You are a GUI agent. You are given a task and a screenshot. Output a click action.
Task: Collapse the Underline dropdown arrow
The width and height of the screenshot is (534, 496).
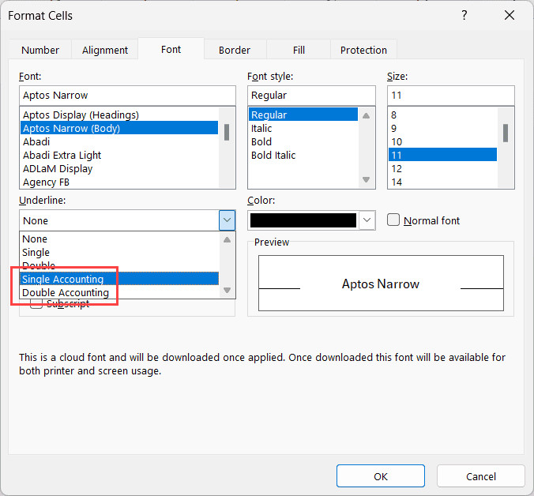point(227,220)
